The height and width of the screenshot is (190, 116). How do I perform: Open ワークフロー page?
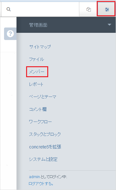coord(40,122)
